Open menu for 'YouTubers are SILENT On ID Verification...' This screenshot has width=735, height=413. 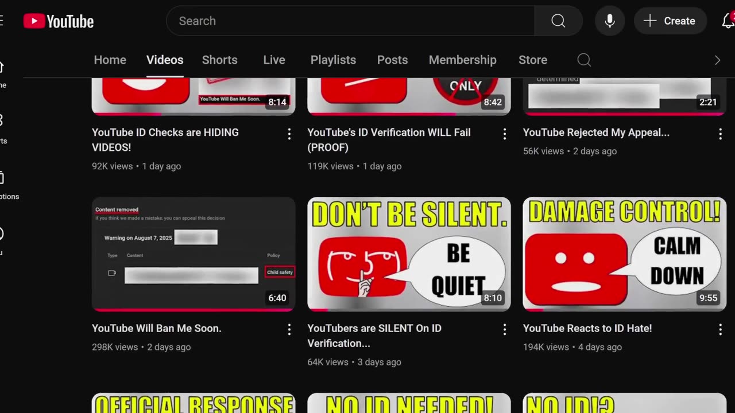(505, 329)
